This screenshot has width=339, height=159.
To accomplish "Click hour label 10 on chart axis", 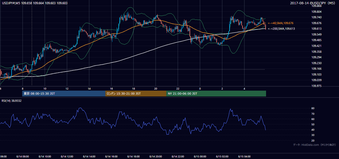I will (x=45, y=89).
